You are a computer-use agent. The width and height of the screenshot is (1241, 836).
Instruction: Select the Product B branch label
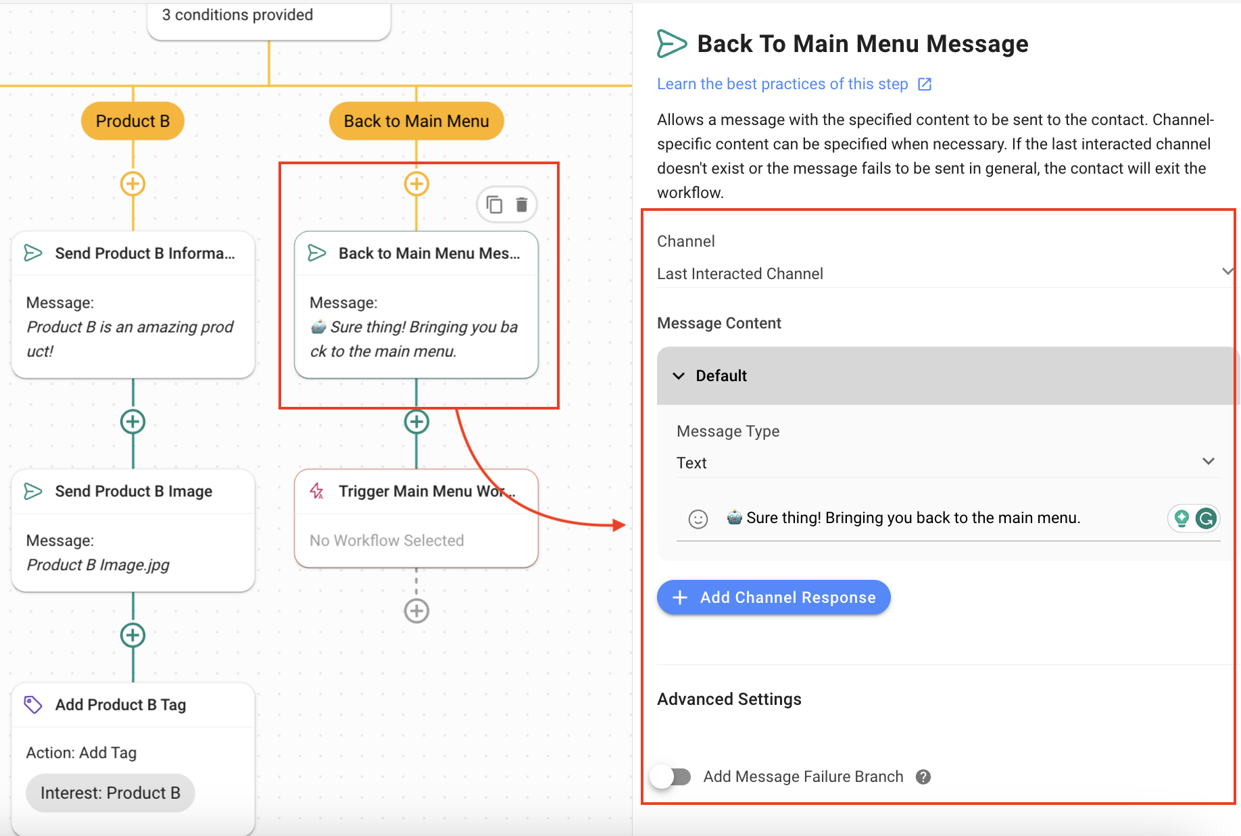132,121
